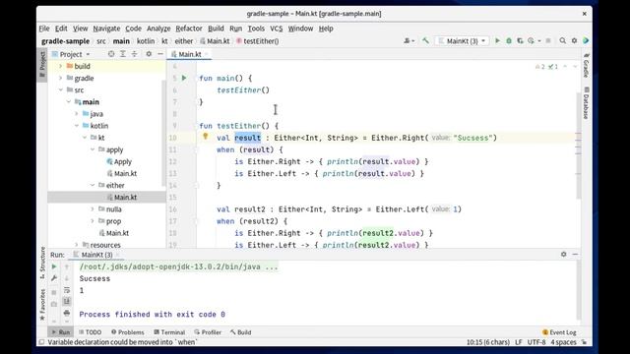This screenshot has width=630, height=354.
Task: Click the UTF-8 encoding in status bar
Action: click(x=536, y=342)
